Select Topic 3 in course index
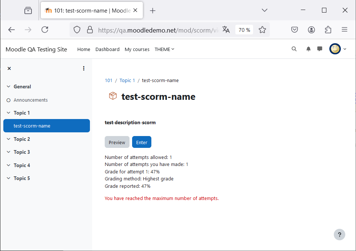The image size is (356, 251). tap(22, 152)
